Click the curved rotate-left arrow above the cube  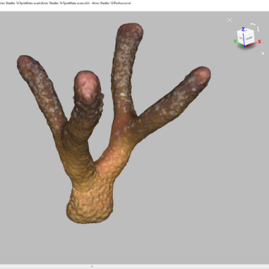(x=253, y=24)
